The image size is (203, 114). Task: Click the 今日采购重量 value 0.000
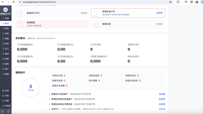click(22, 61)
